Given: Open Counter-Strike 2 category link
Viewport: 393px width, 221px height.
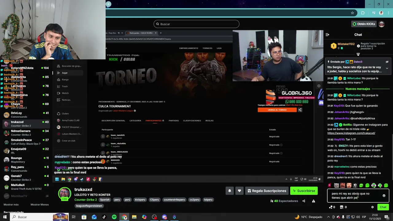Looking at the screenshot, I should [86, 200].
